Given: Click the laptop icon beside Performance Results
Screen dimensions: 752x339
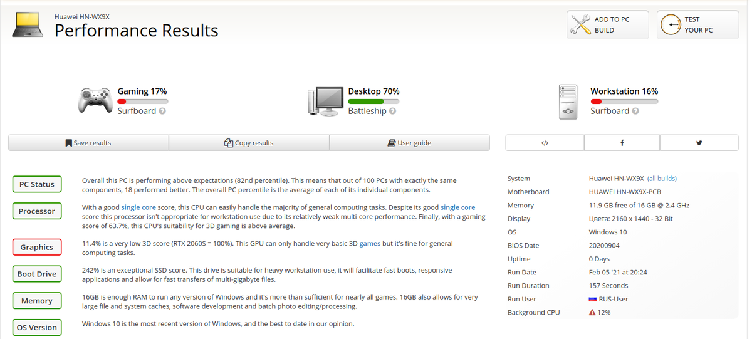Looking at the screenshot, I should coord(28,25).
